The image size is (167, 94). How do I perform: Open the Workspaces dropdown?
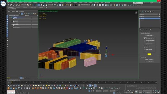click(155, 3)
